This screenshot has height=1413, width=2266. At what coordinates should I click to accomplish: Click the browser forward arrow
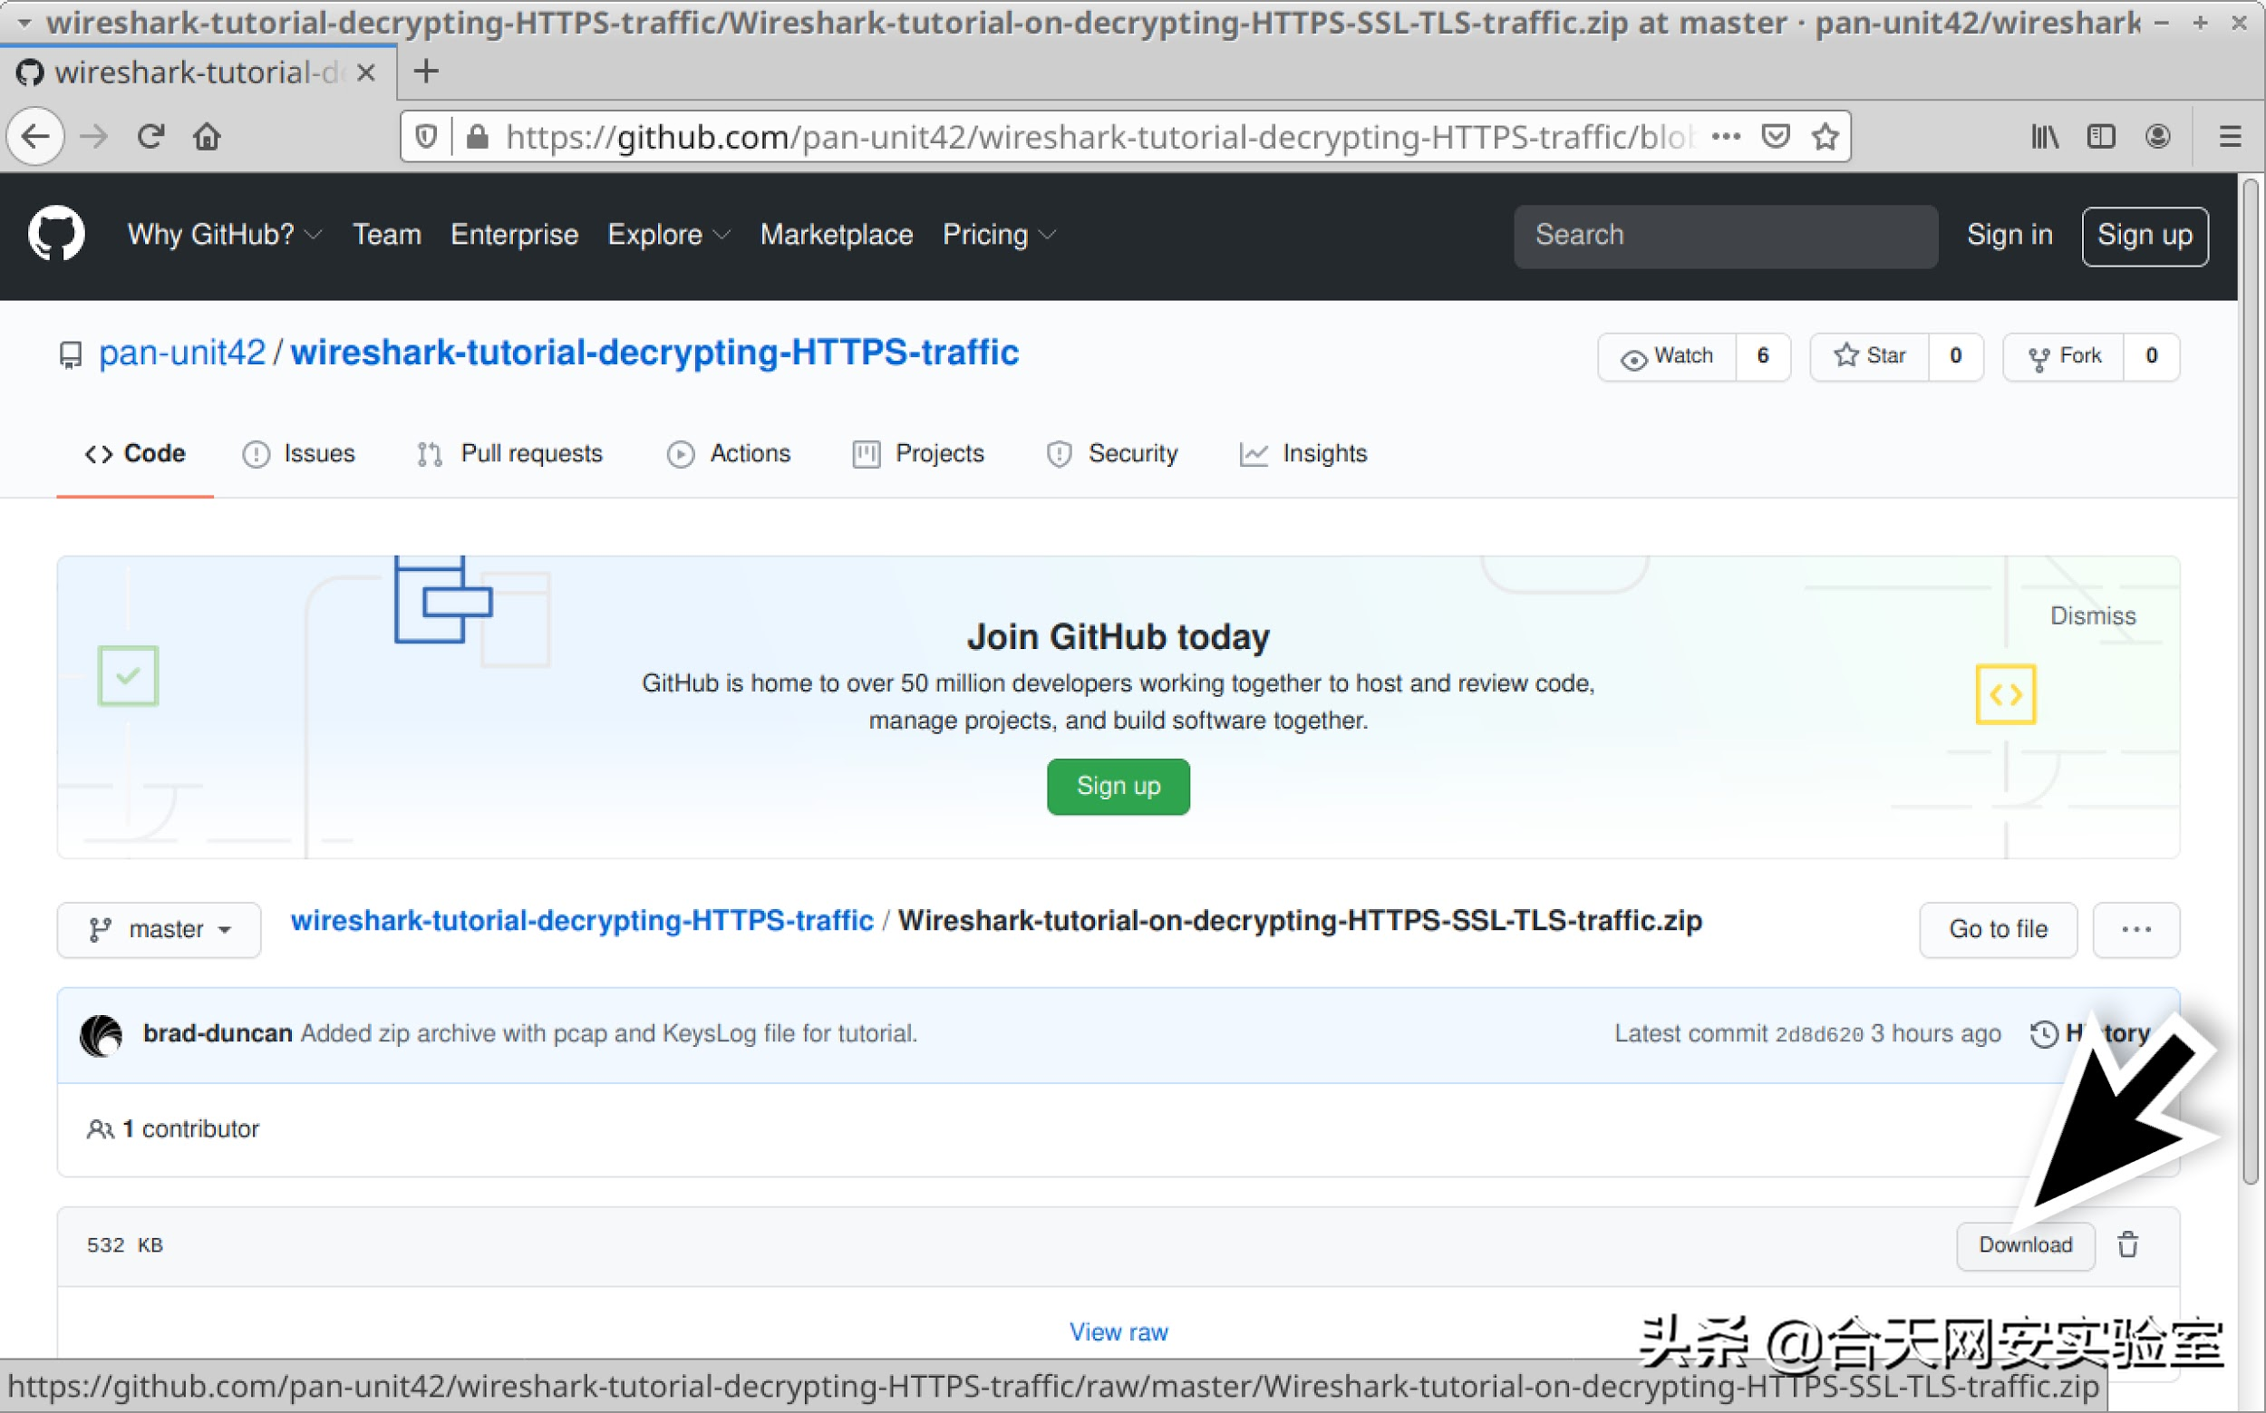pyautogui.click(x=93, y=138)
